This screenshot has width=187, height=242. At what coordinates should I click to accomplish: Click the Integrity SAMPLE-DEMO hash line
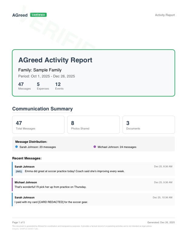[x=26, y=229]
